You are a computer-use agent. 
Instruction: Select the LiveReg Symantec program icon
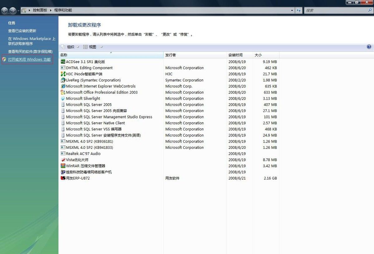point(63,80)
